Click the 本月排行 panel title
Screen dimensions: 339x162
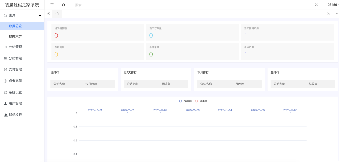pyautogui.click(x=203, y=73)
